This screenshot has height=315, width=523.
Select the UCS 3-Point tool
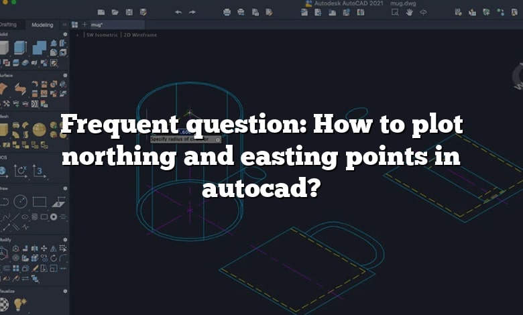(40, 172)
